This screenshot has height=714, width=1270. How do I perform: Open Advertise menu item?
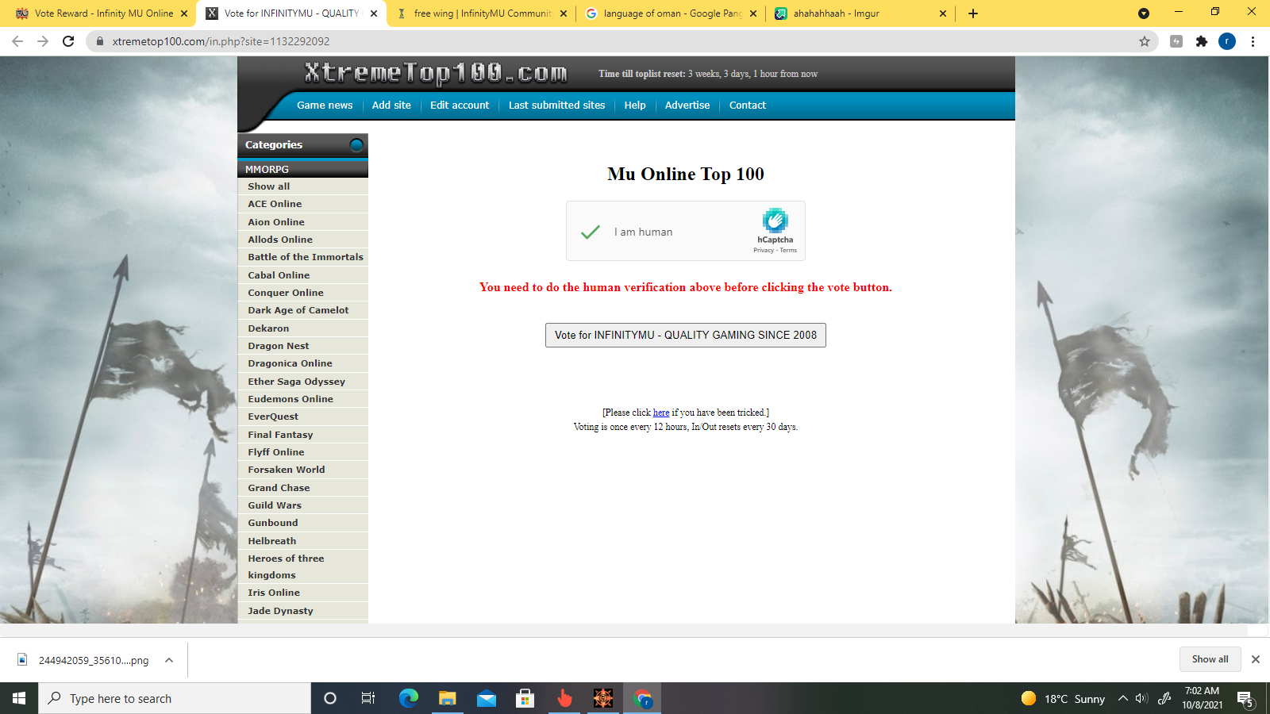tap(687, 105)
